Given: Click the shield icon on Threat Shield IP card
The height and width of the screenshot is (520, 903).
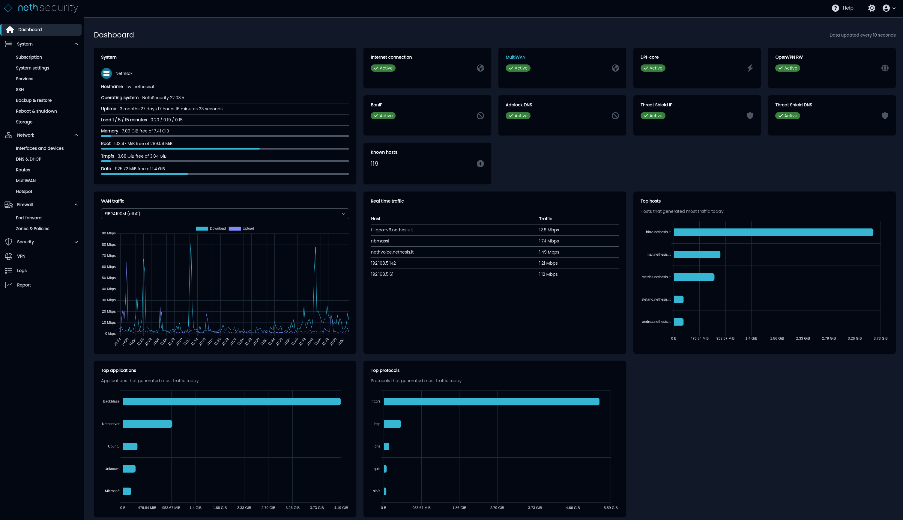Looking at the screenshot, I should (750, 115).
